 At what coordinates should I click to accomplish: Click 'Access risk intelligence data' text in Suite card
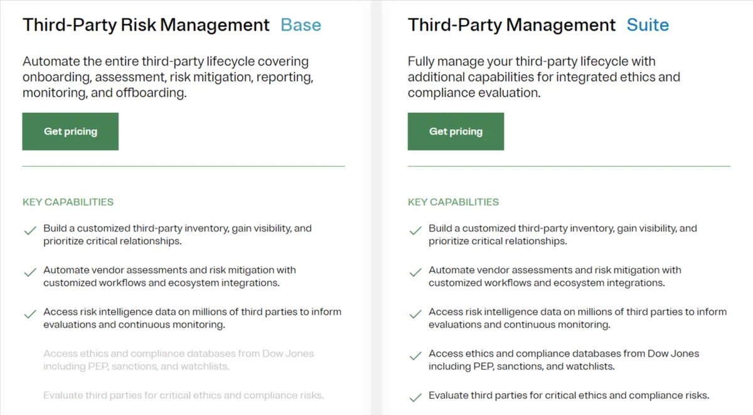577,318
